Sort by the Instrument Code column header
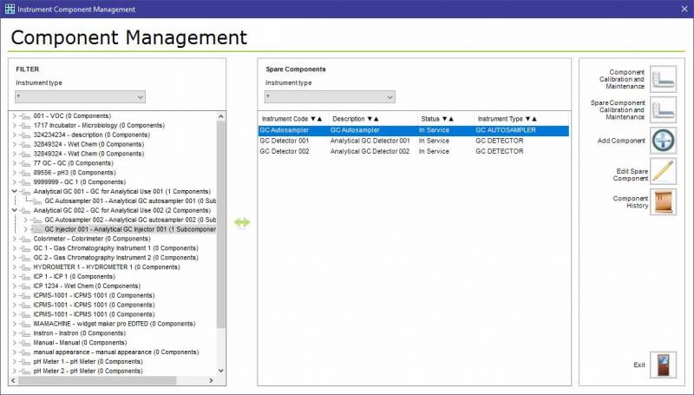Viewport: 694px width, 395px height. (x=291, y=118)
